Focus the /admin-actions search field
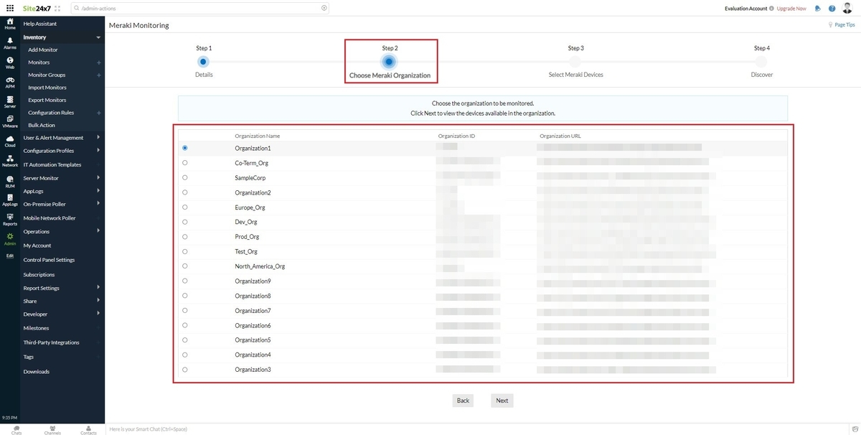The width and height of the screenshot is (861, 435). click(201, 8)
